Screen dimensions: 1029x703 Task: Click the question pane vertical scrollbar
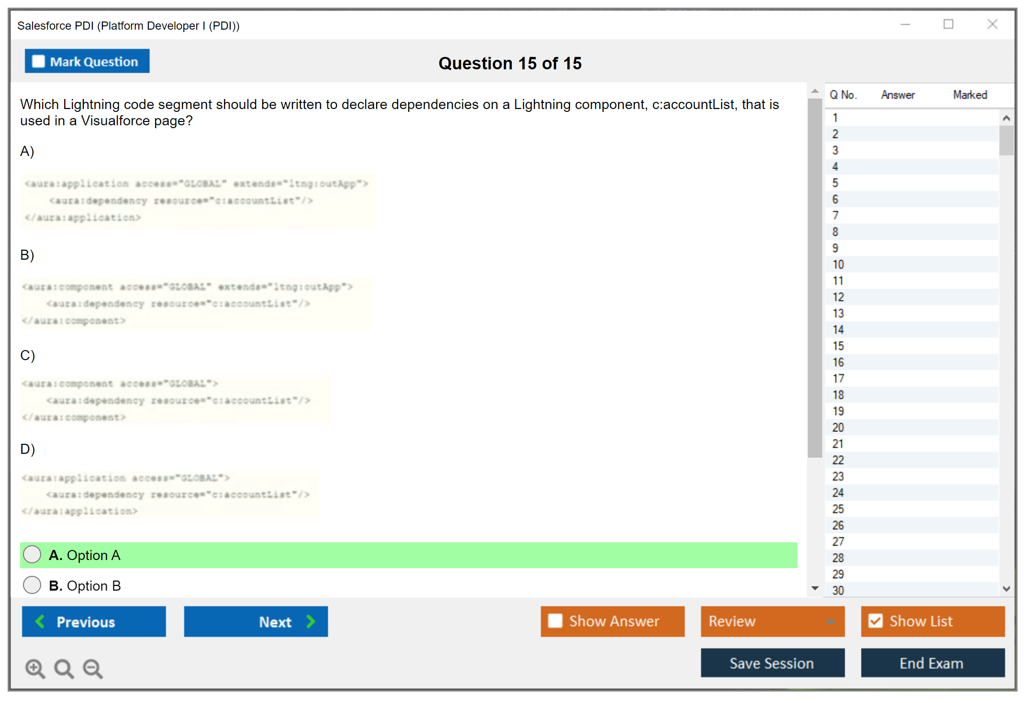pos(815,277)
